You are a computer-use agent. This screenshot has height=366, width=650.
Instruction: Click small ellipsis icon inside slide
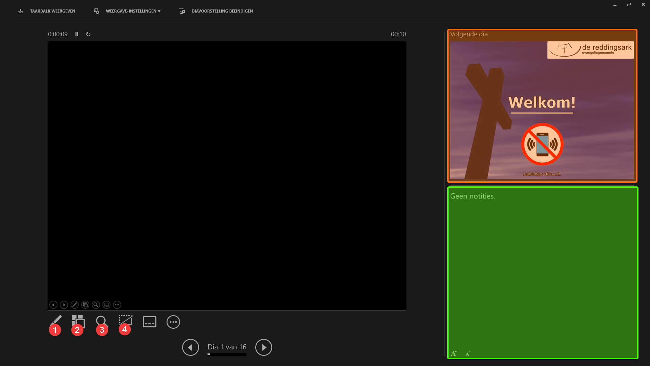pos(117,305)
